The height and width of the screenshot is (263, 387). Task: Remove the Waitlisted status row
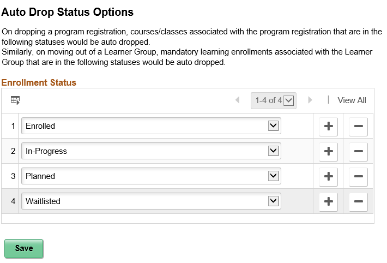[x=358, y=201]
